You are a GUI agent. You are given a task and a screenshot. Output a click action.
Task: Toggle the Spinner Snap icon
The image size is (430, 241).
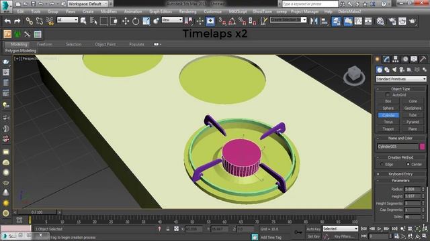(253, 21)
